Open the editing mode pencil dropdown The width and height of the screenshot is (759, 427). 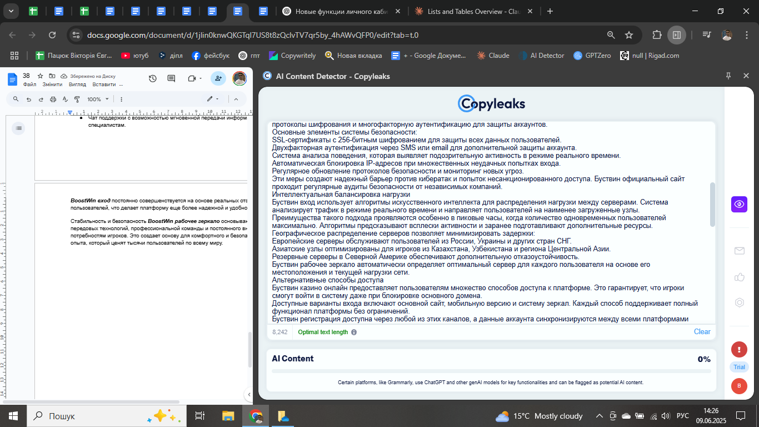click(x=213, y=99)
